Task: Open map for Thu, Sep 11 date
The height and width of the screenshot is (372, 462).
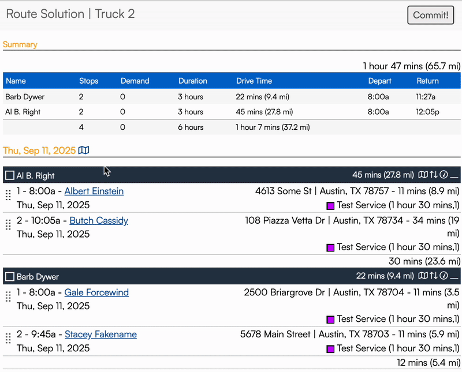Action: pyautogui.click(x=84, y=151)
